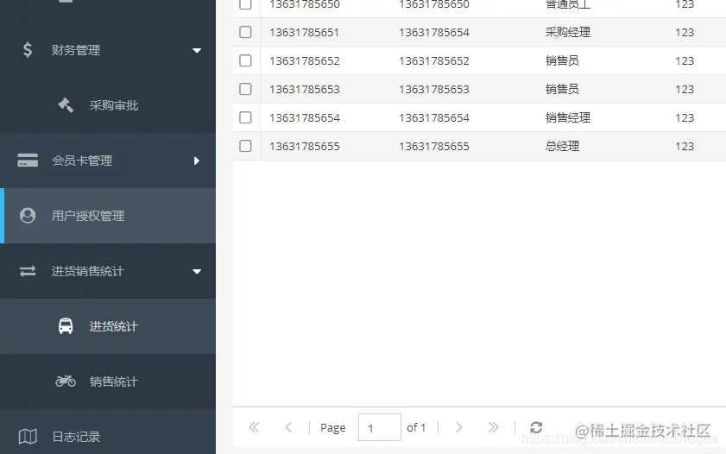
Task: Click the map icon for 日志记录
Action: [x=28, y=437]
